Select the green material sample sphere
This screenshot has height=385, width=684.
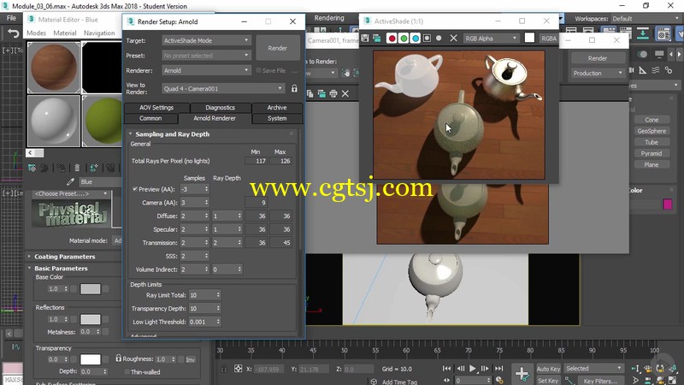coord(102,121)
